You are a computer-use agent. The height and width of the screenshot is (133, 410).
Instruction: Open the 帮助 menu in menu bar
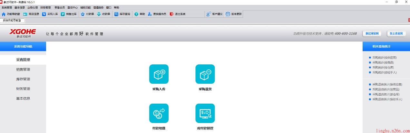coord(116,7)
